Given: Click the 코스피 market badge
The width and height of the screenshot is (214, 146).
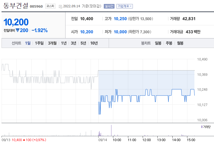Looking at the screenshot, I should coord(50,6).
